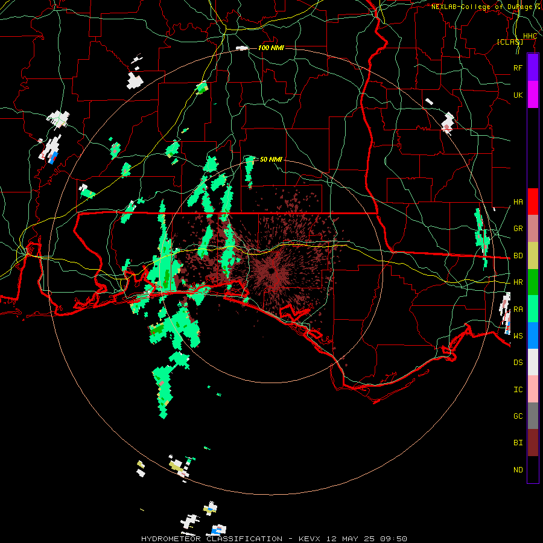543x543 pixels.
Task: Click the IC legend label
Action: 518,390
